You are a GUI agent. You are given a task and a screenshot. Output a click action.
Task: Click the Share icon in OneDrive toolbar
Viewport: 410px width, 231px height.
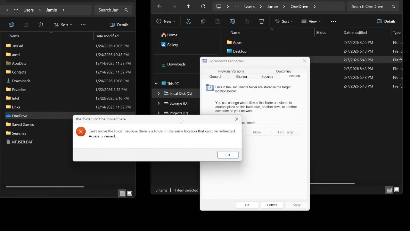point(247,21)
